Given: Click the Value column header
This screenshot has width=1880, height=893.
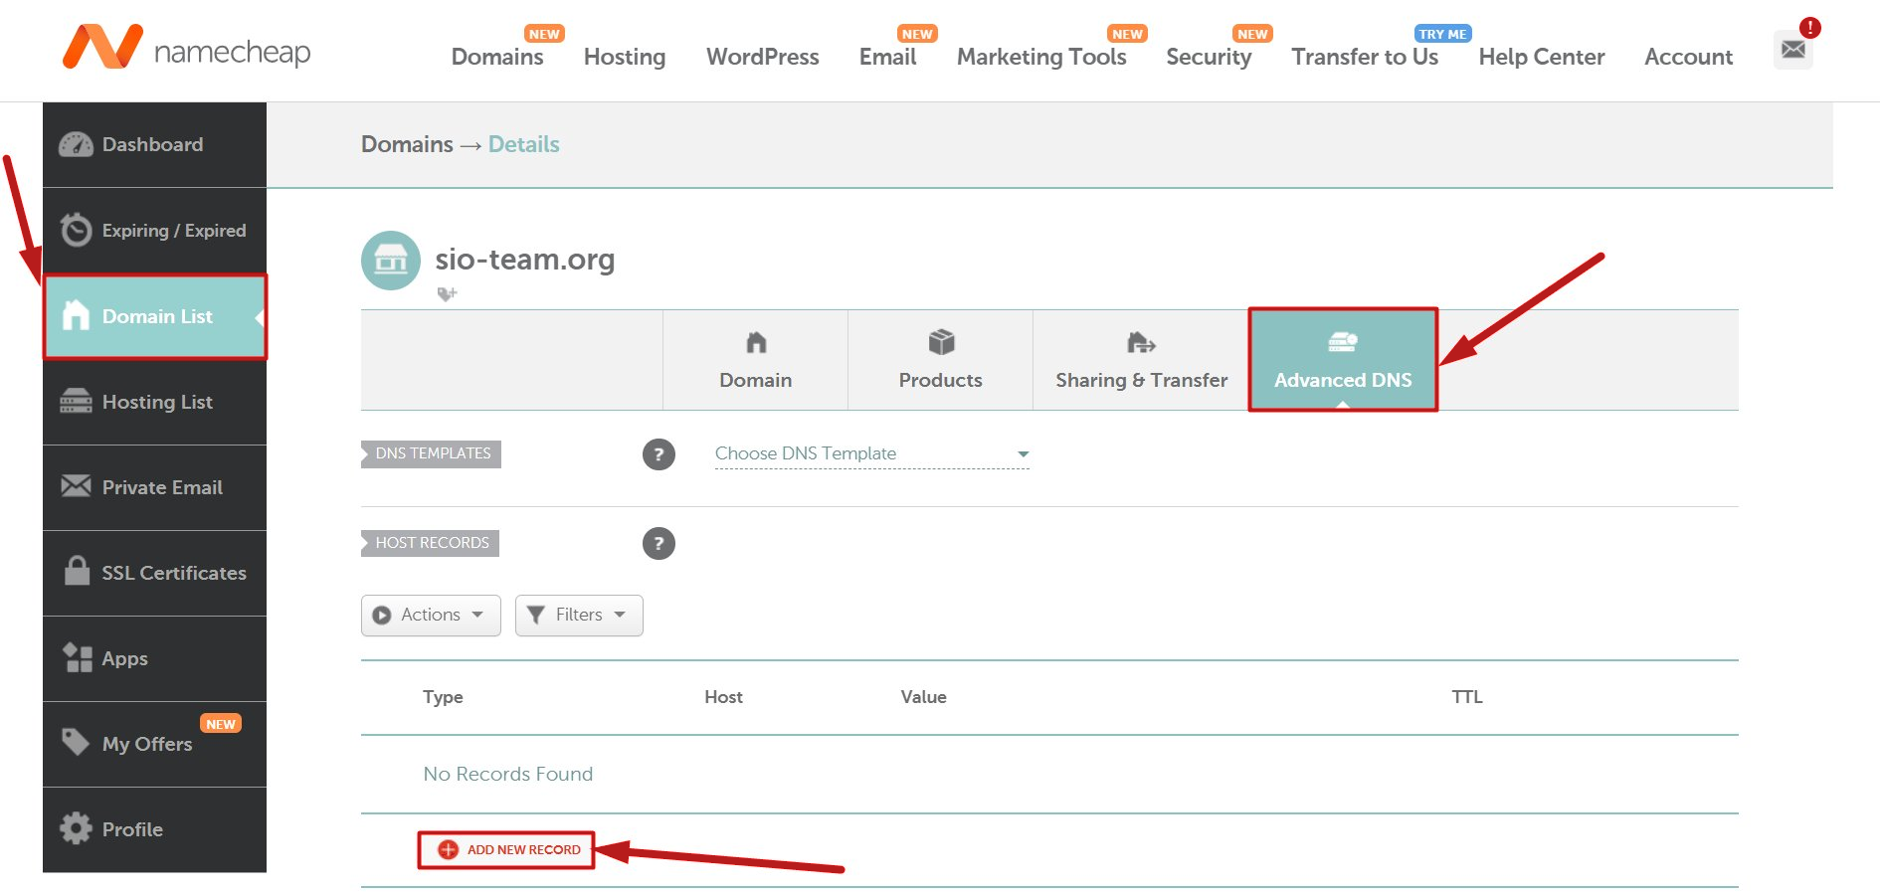Looking at the screenshot, I should [x=924, y=697].
